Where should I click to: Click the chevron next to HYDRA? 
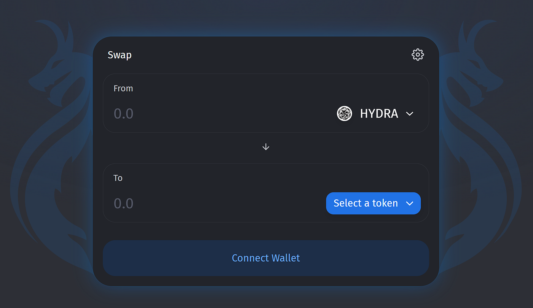[x=410, y=113]
